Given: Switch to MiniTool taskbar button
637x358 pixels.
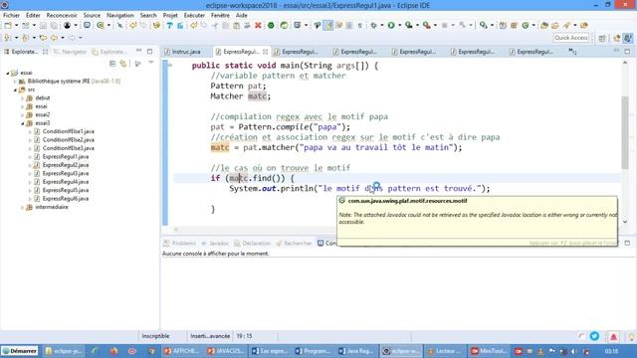Looking at the screenshot, I should [489, 351].
